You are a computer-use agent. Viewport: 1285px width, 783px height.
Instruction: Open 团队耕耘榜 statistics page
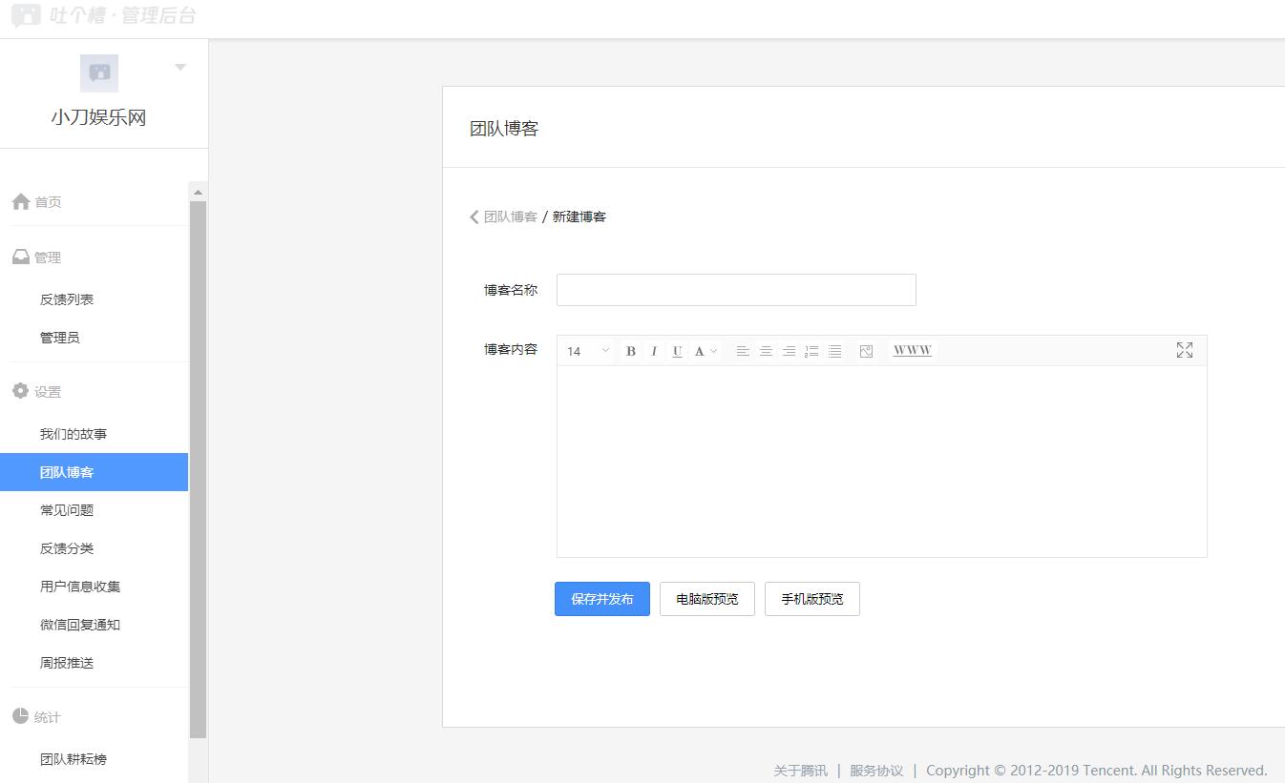coord(74,759)
